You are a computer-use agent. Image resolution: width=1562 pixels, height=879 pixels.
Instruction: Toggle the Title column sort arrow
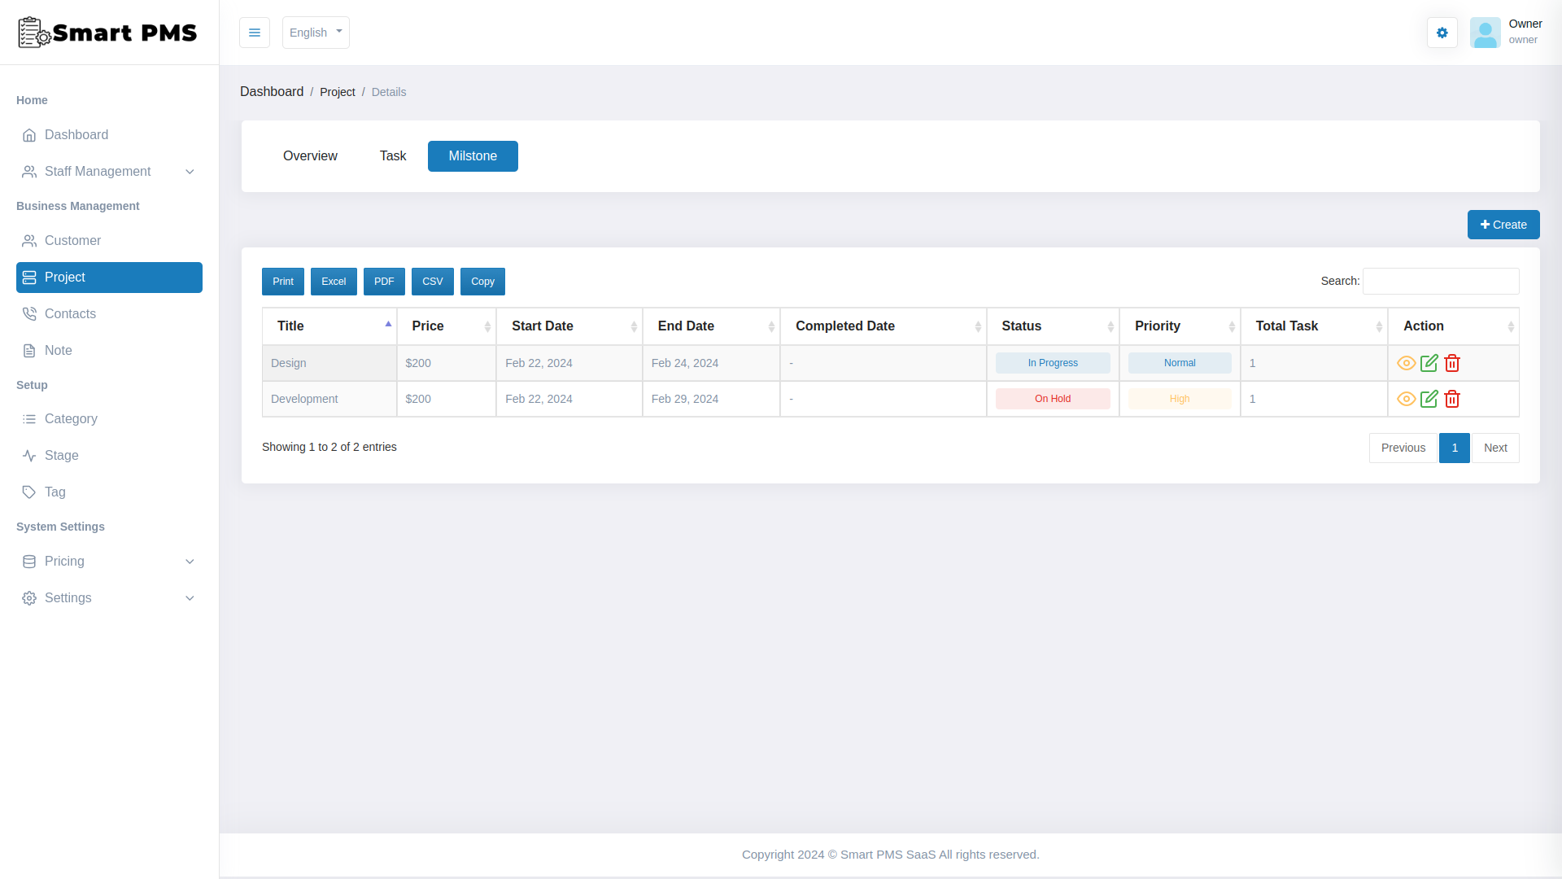pyautogui.click(x=387, y=323)
